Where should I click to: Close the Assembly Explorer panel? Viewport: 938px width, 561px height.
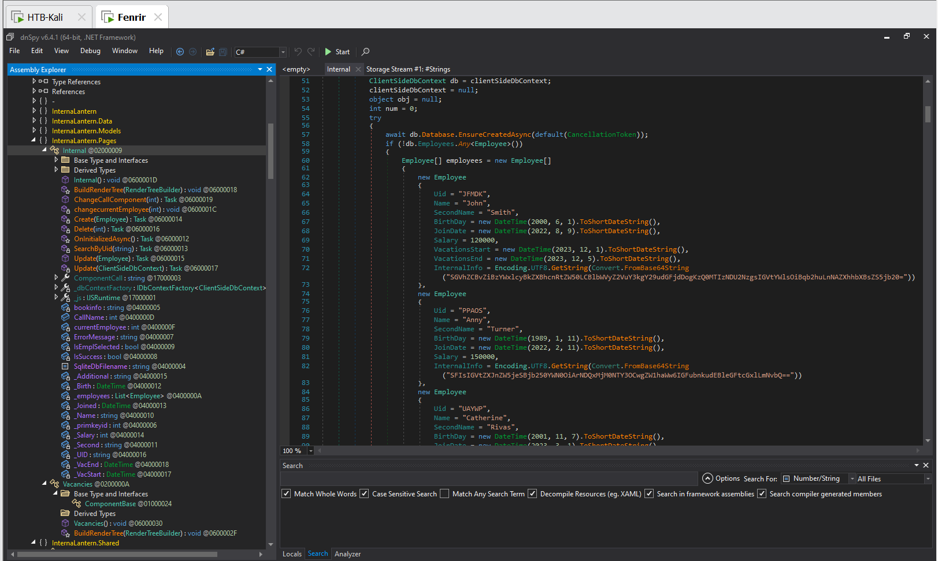[x=269, y=69]
